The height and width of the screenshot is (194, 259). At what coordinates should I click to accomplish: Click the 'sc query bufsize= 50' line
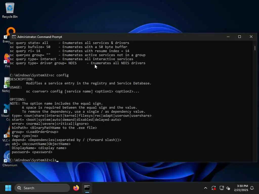click(x=69, y=47)
